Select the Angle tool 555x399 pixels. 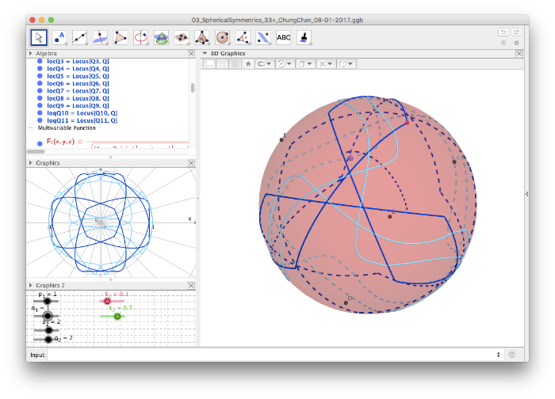click(243, 37)
